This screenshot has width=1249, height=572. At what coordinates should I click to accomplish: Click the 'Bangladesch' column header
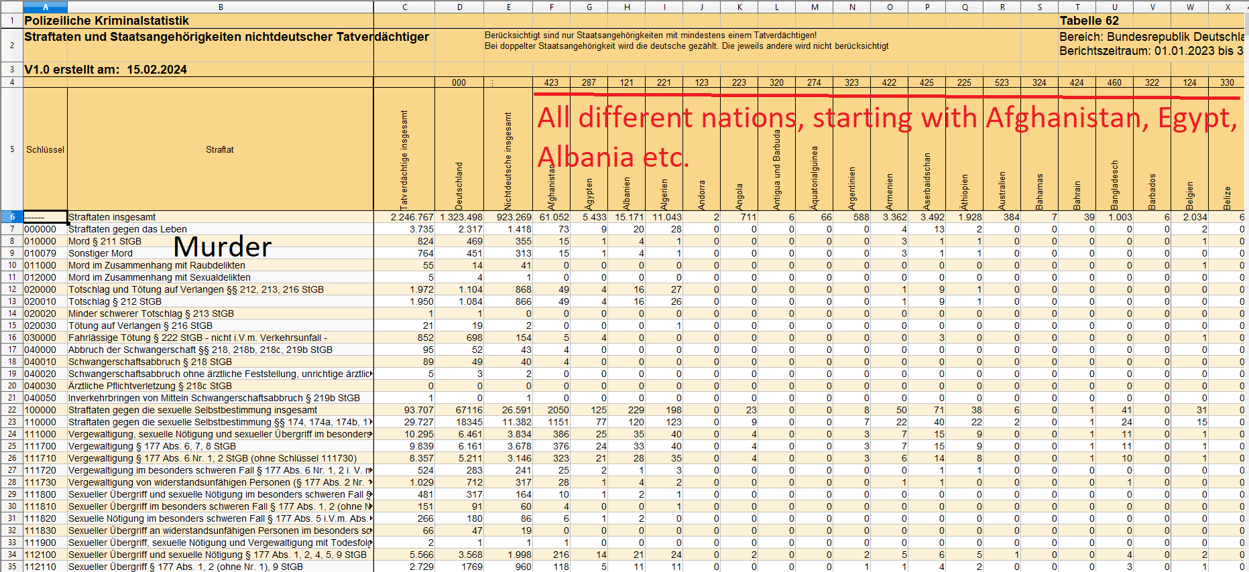(x=1115, y=185)
